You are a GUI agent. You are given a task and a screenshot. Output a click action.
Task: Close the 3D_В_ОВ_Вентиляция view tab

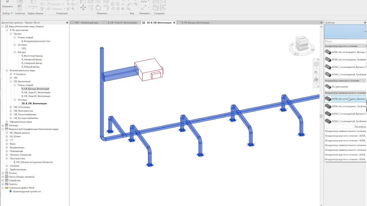click(174, 23)
